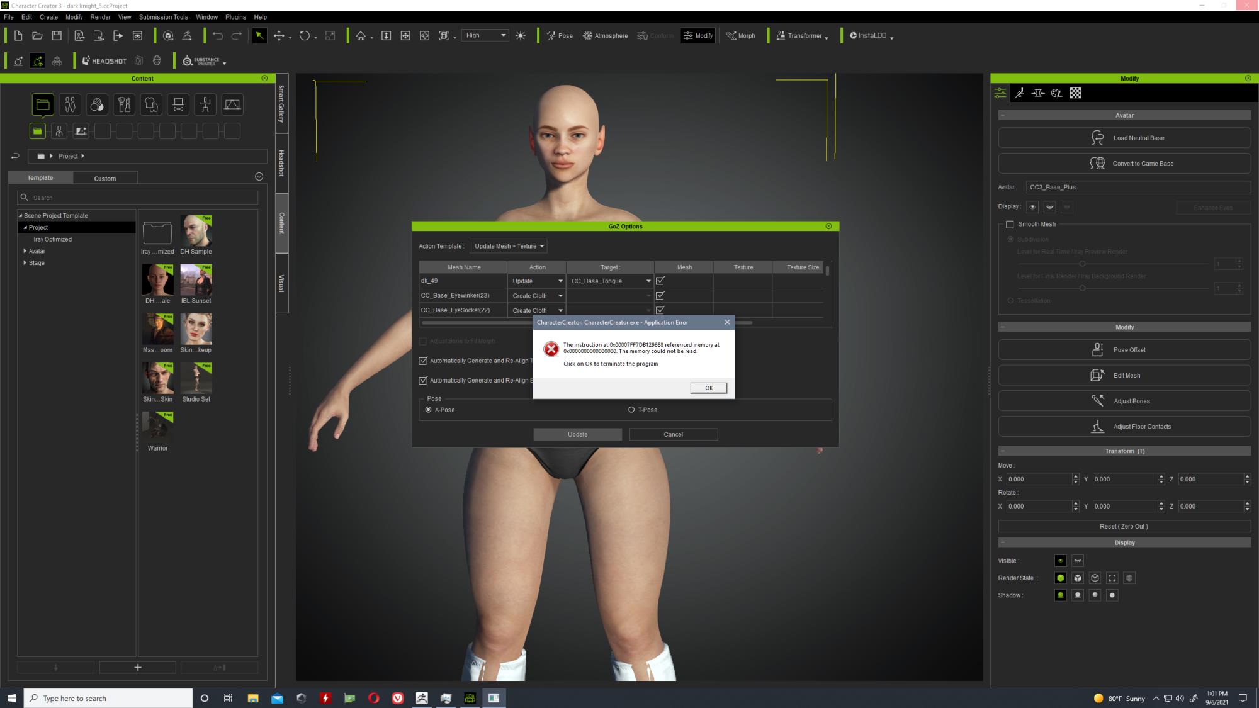Click the New Project icon in toolbar
The width and height of the screenshot is (1259, 708).
click(x=18, y=36)
